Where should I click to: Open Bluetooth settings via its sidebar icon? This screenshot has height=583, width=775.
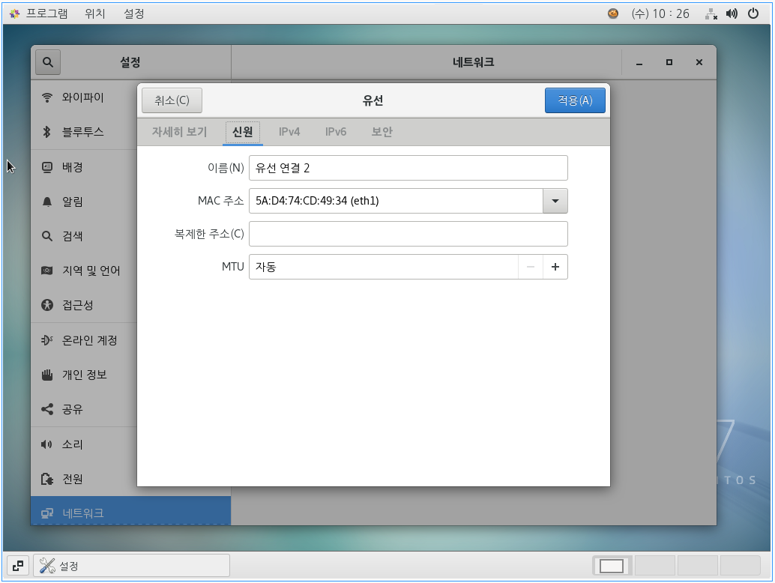tap(46, 132)
